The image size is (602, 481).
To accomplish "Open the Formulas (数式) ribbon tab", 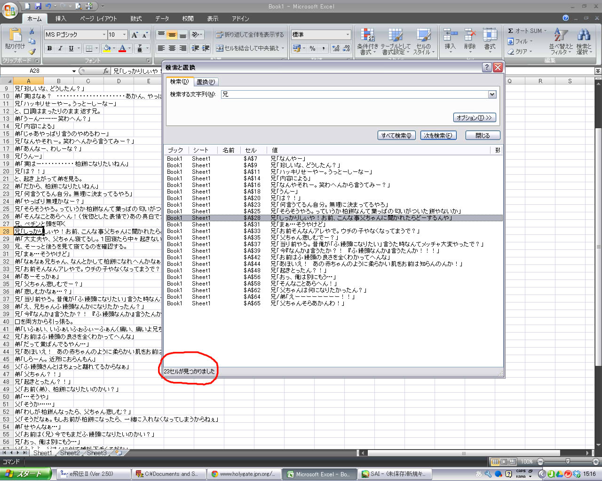I will 136,19.
